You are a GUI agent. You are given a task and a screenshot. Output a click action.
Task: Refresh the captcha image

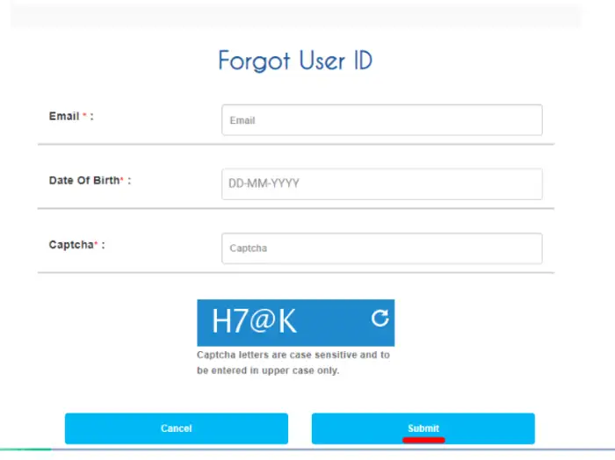(x=380, y=319)
